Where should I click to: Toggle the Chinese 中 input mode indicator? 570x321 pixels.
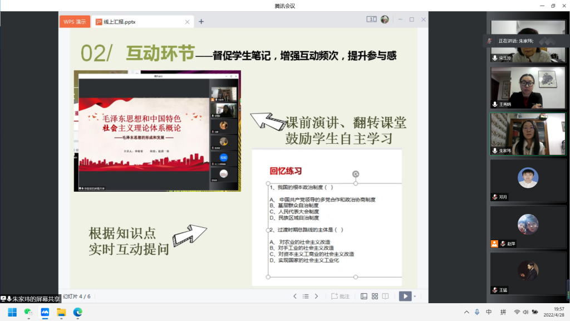click(x=489, y=312)
